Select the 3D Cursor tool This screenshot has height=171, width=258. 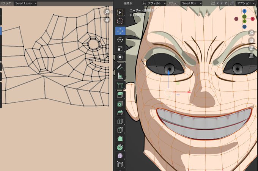pyautogui.click(x=120, y=21)
